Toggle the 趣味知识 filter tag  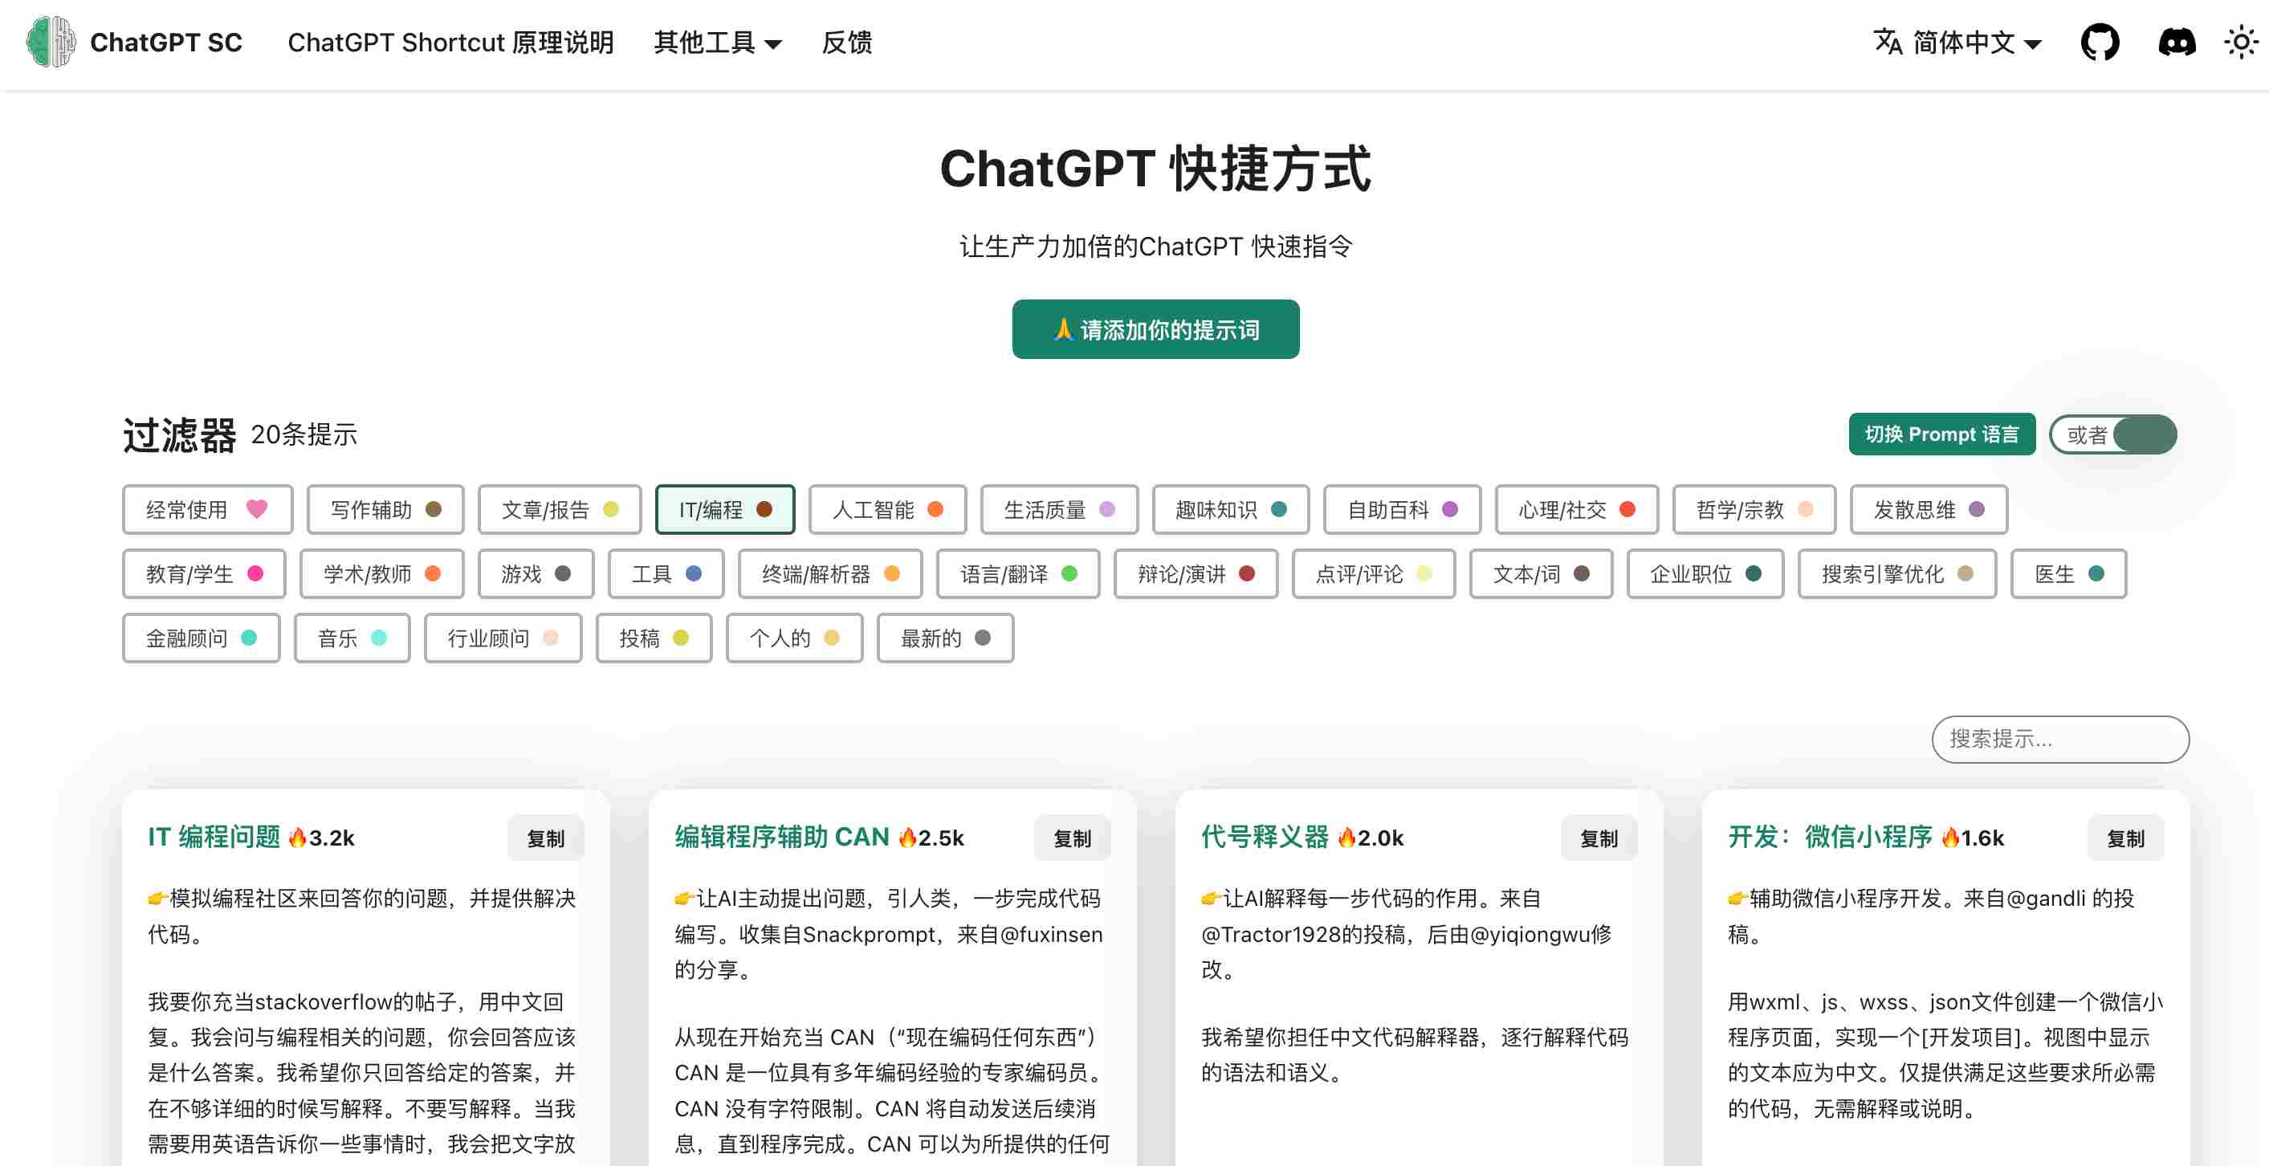[1231, 509]
